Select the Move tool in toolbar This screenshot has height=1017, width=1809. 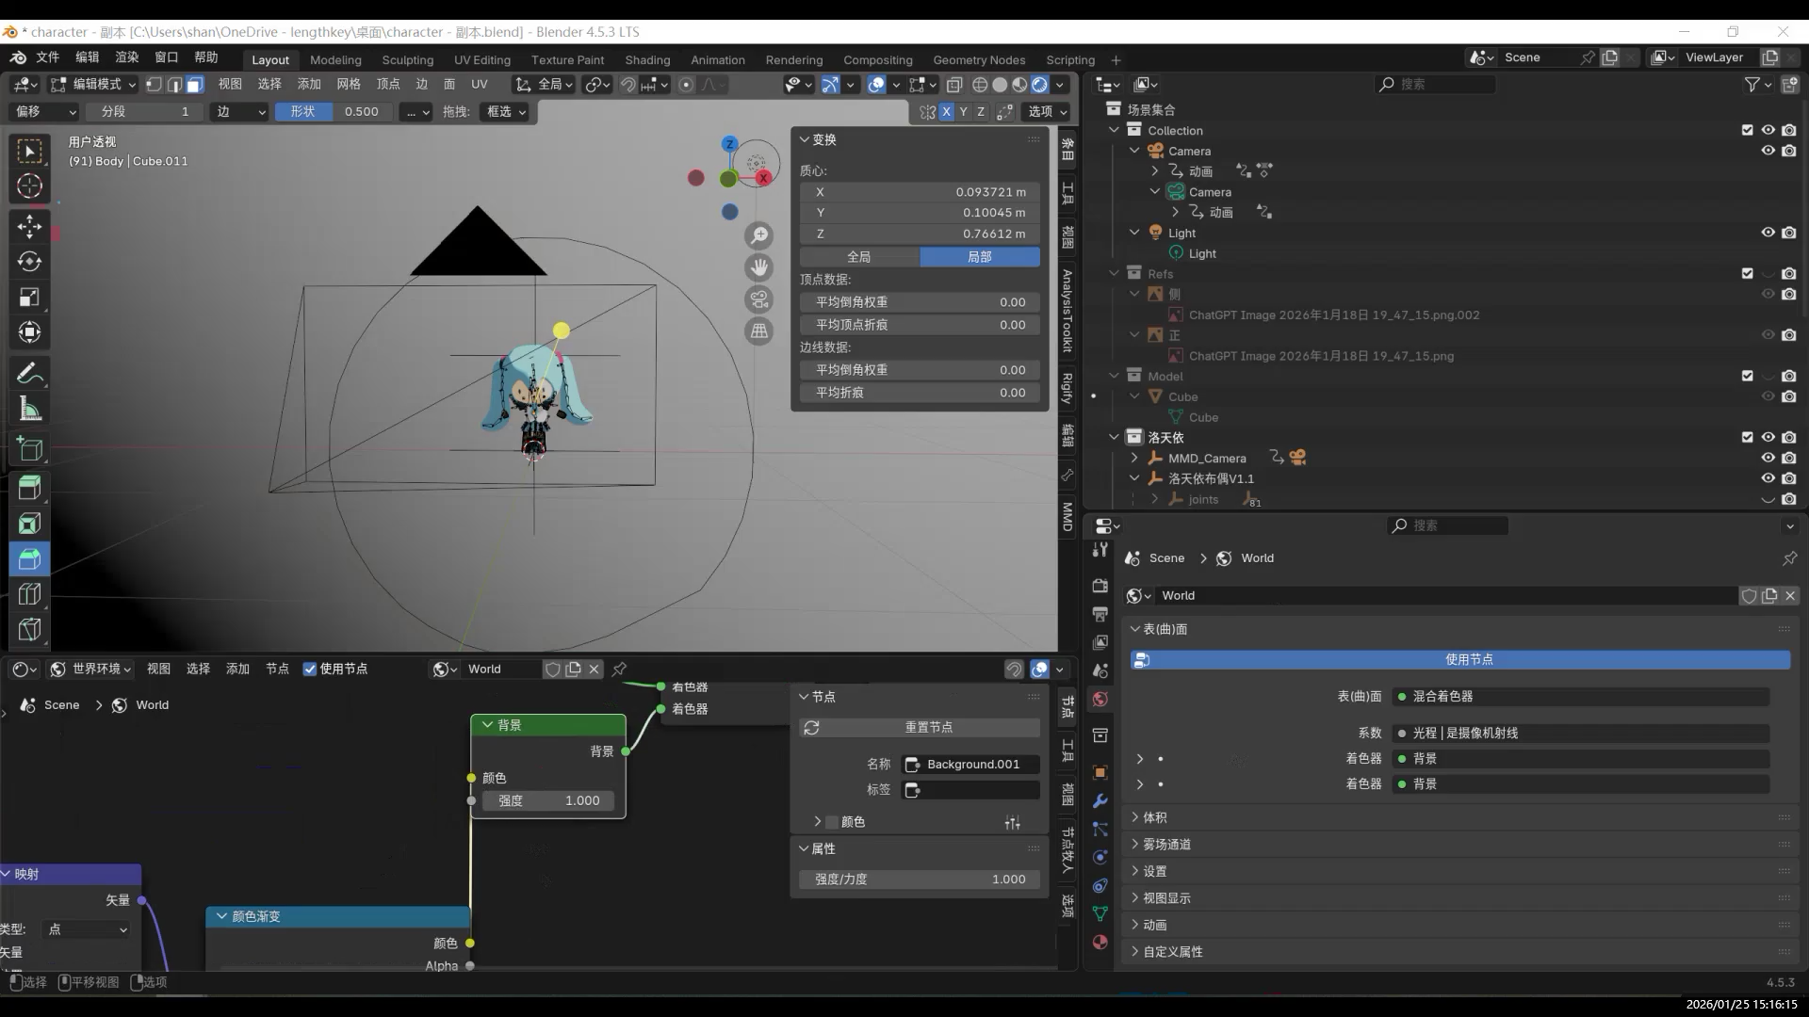(x=29, y=226)
